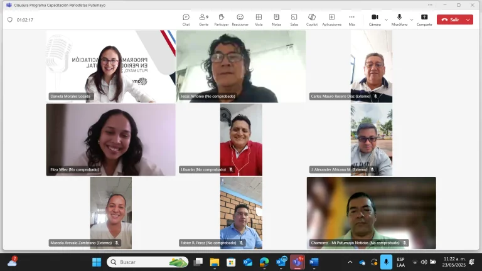Open the Más more options menu
This screenshot has width=482, height=271.
(x=351, y=19)
